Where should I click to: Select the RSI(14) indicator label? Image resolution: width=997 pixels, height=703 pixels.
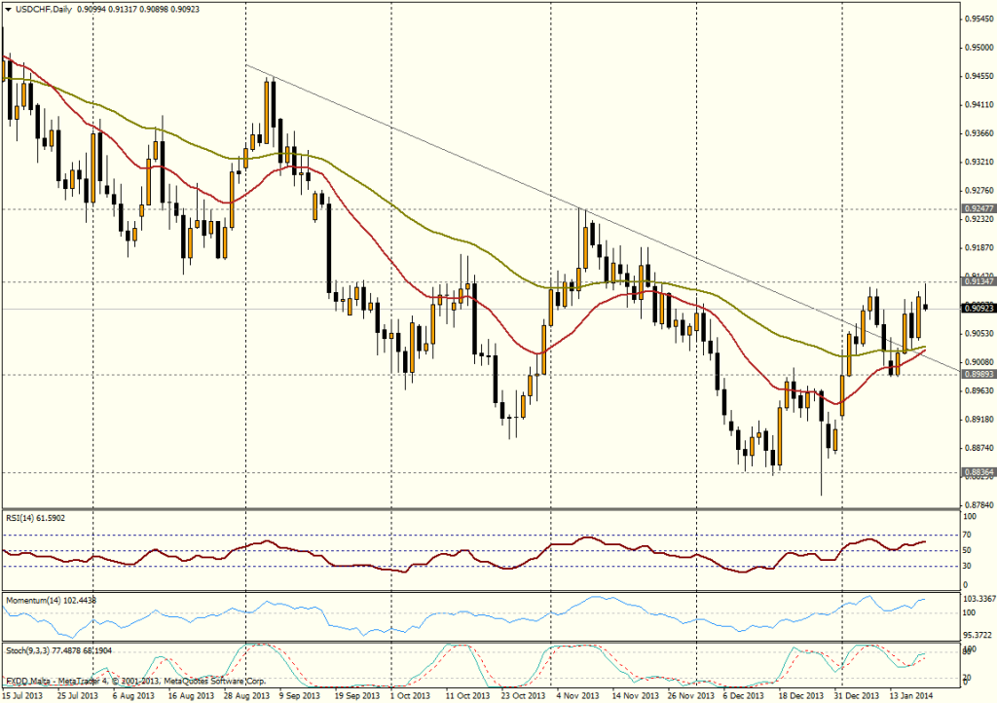pyautogui.click(x=21, y=520)
